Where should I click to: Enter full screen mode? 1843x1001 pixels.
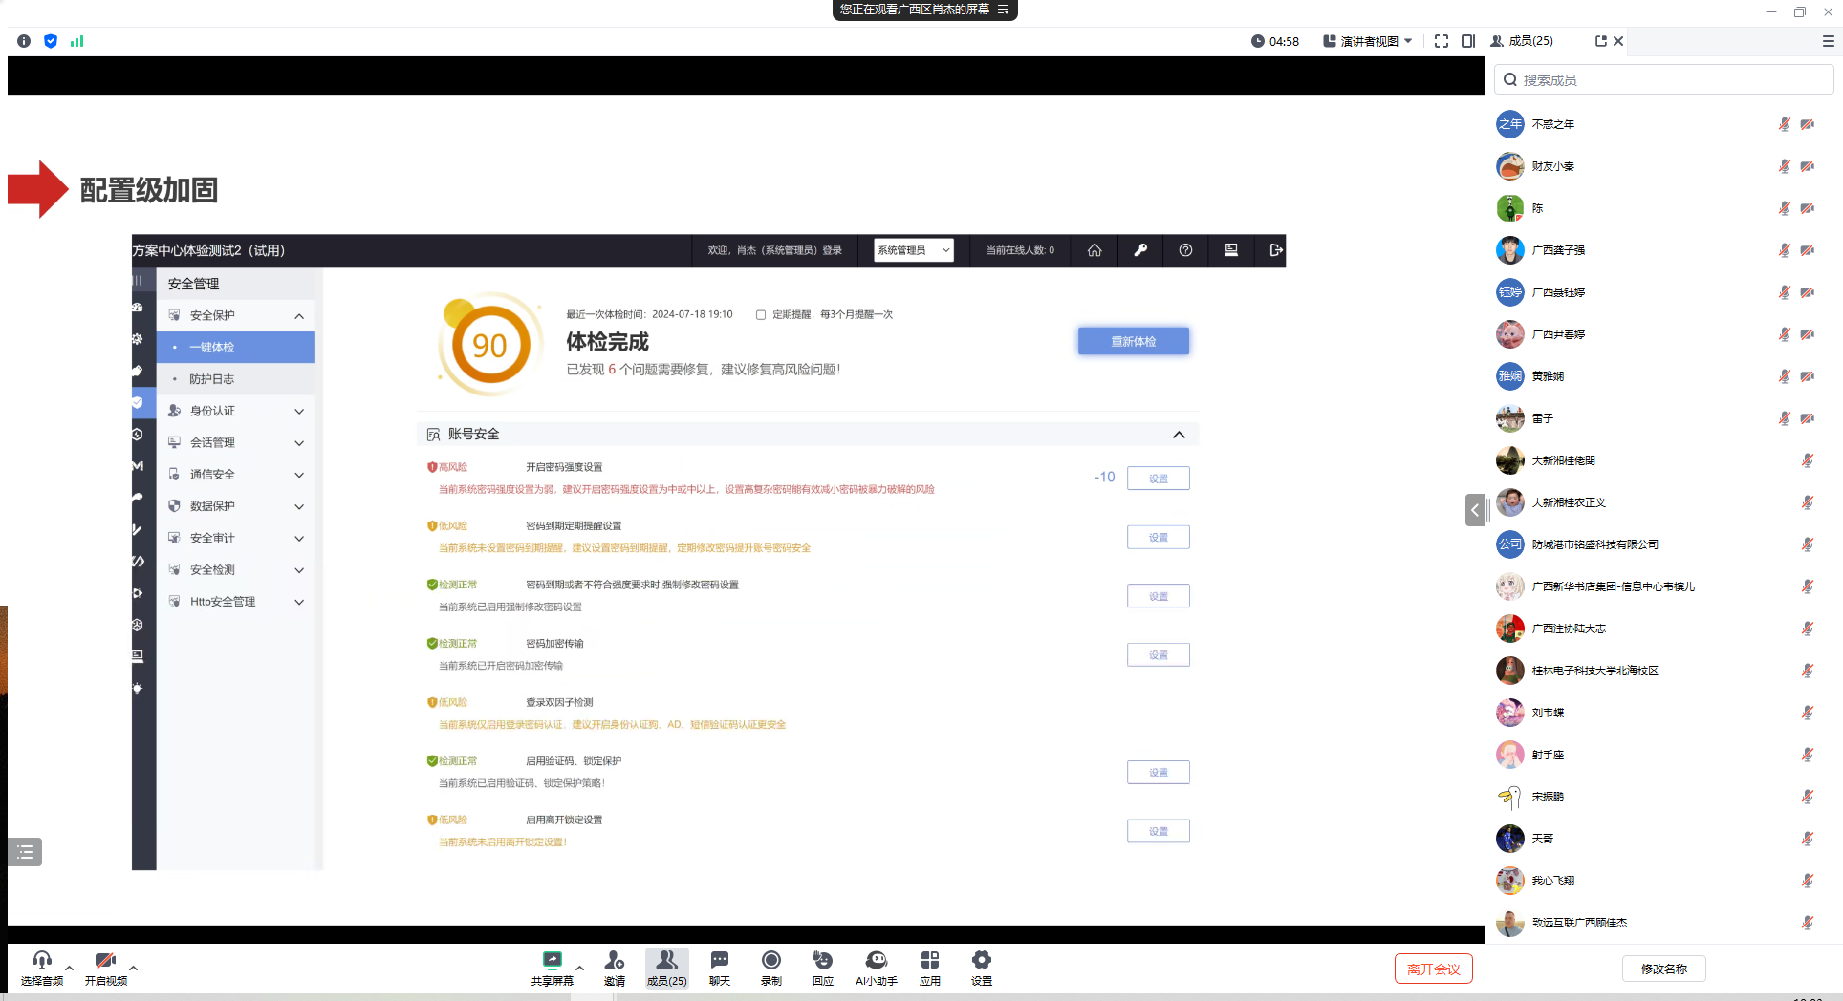click(1442, 41)
